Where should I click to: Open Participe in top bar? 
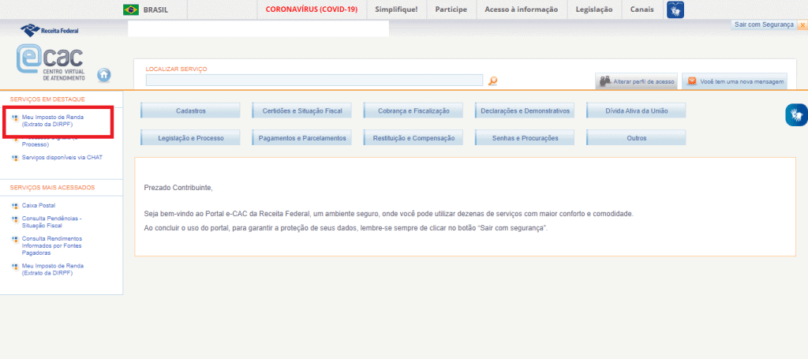[x=451, y=9]
